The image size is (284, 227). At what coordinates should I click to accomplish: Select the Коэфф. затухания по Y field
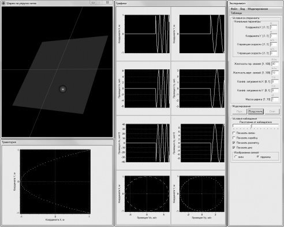275,90
